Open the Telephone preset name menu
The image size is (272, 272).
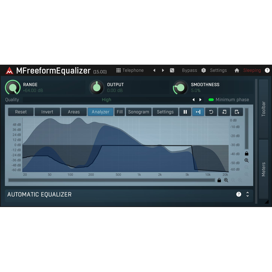133,70
